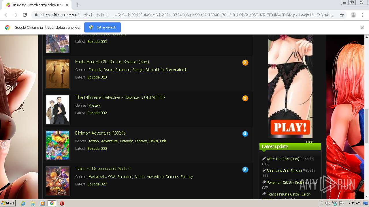Select the Isekai genre link
The height and width of the screenshot is (207, 369).
(153, 141)
